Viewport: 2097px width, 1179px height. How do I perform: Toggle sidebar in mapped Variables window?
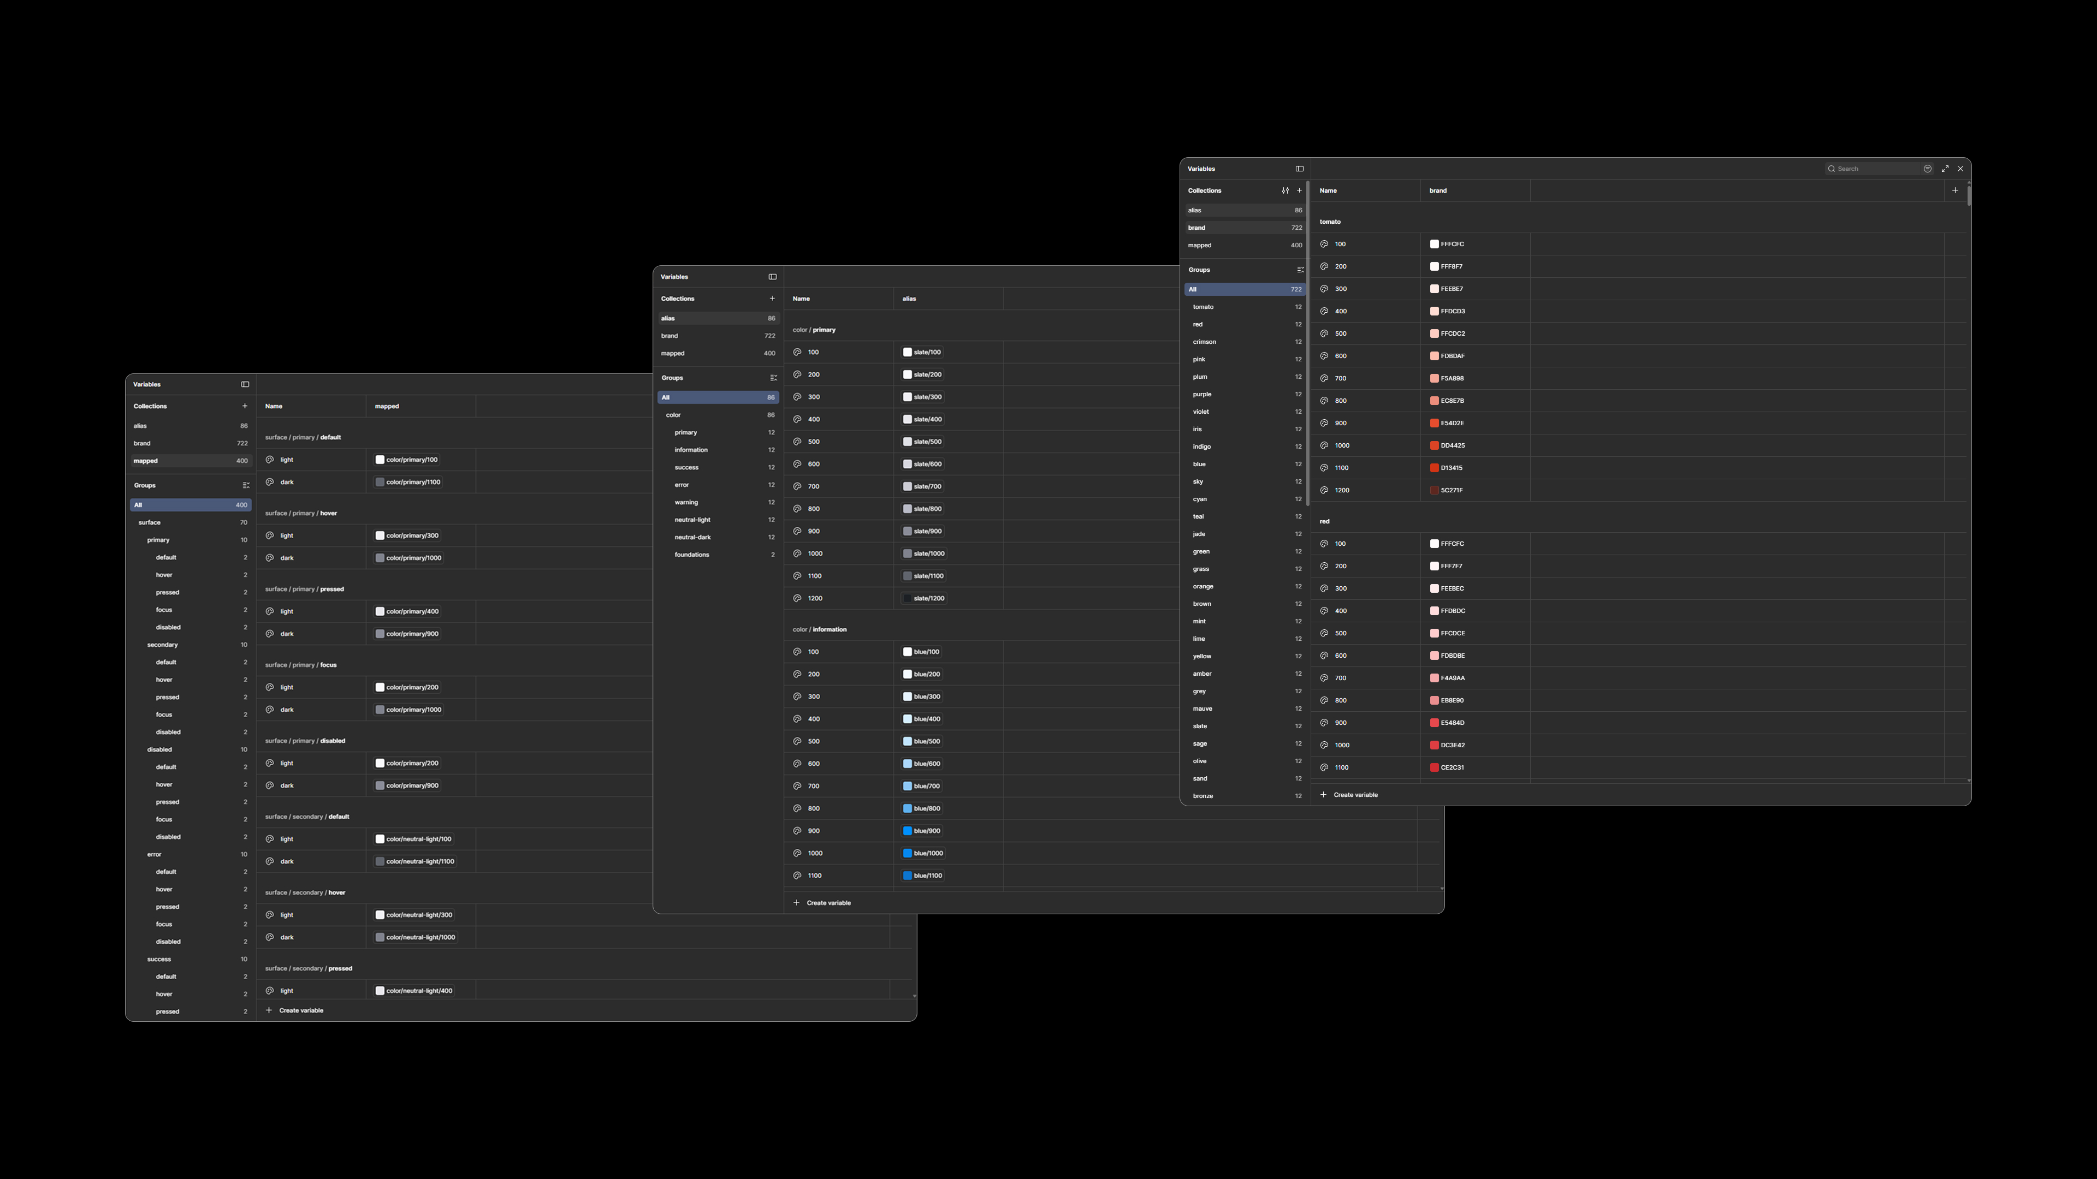click(x=245, y=384)
